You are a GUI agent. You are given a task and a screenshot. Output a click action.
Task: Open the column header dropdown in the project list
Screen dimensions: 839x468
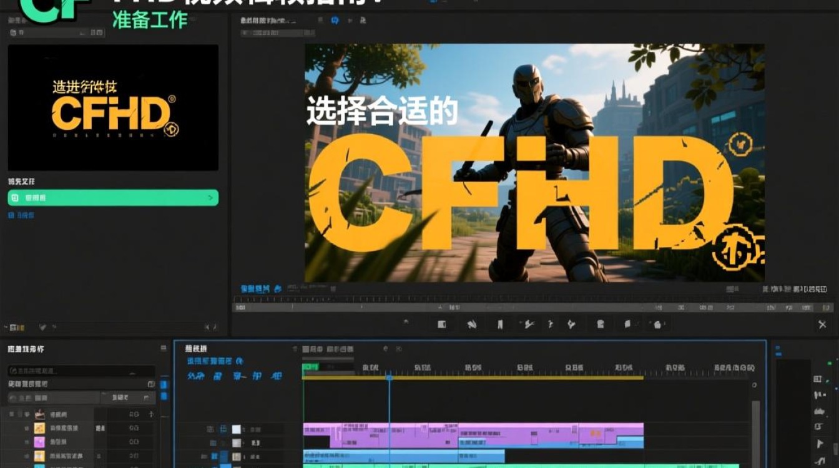click(127, 397)
